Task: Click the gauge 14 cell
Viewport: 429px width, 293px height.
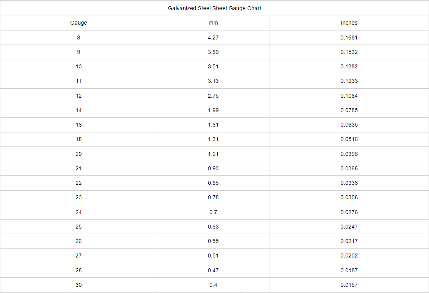Action: [79, 110]
